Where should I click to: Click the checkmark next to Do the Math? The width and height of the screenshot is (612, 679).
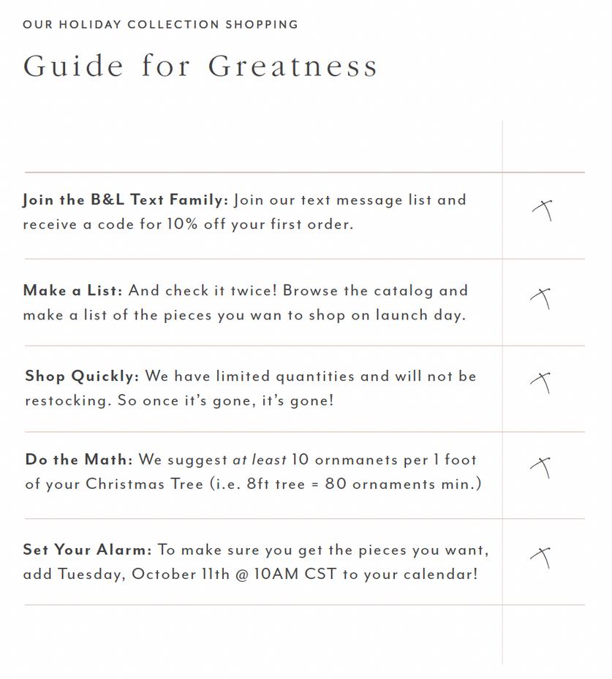(540, 468)
